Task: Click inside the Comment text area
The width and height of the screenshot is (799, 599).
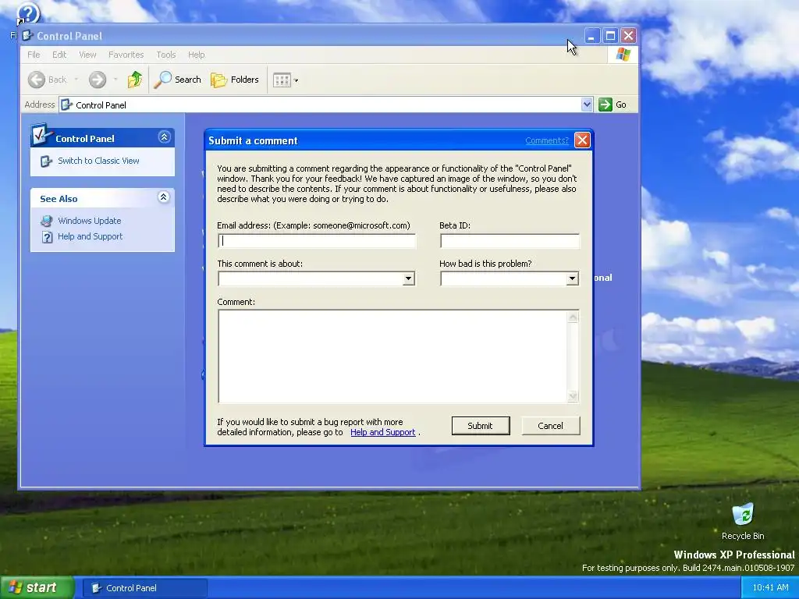Action: (x=392, y=356)
